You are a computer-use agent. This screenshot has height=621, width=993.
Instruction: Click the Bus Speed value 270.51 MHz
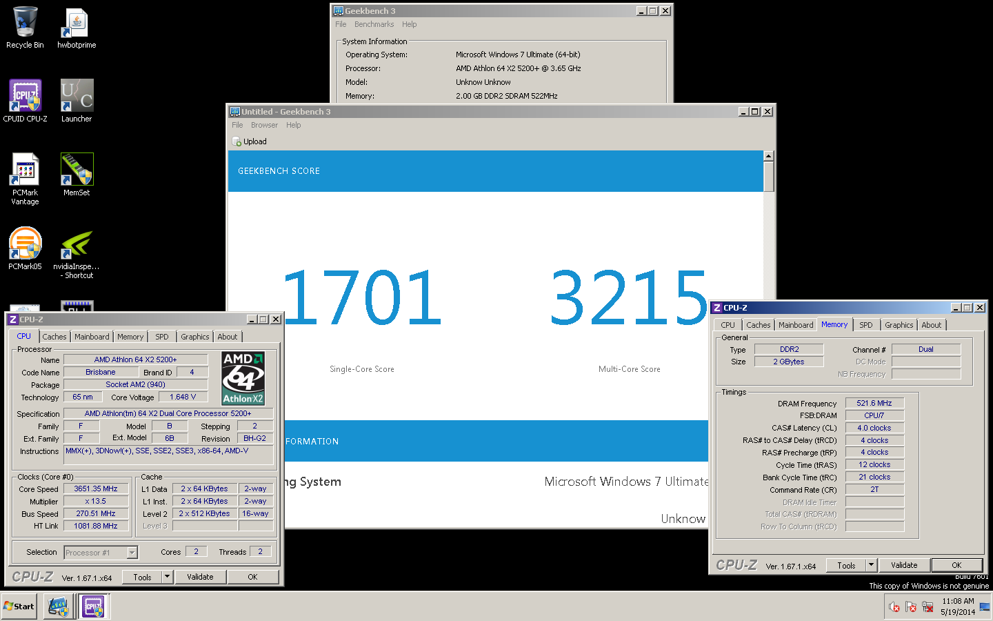click(96, 513)
